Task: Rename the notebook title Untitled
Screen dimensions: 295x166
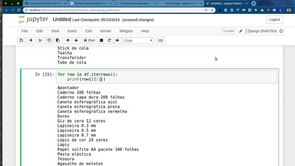Action: 62,19
